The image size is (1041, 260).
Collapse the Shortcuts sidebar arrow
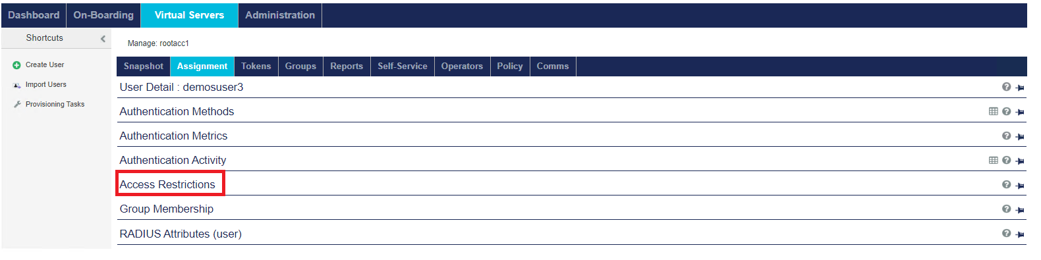coord(103,38)
